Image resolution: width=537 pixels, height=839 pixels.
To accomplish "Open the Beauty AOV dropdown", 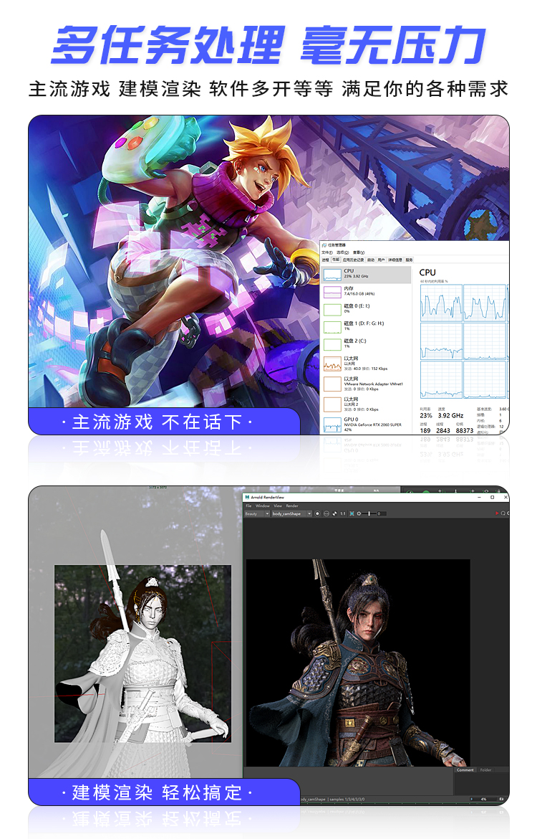I will click(257, 513).
